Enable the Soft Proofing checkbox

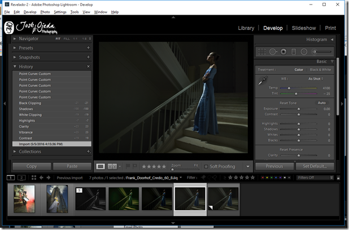(206, 166)
